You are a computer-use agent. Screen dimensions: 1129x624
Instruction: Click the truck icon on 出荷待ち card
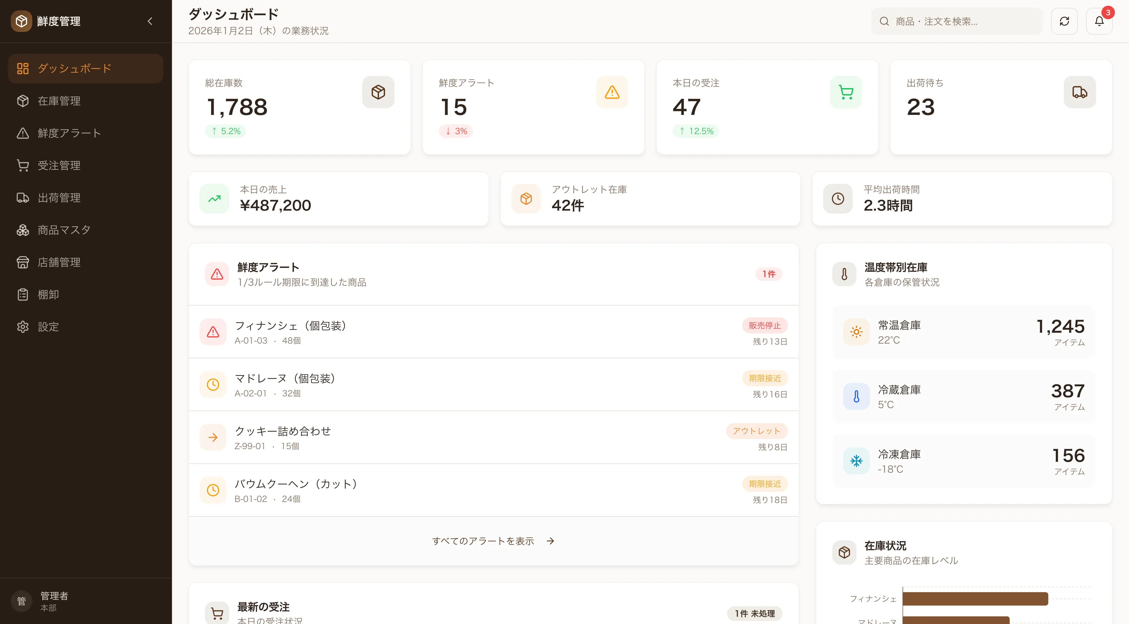[x=1080, y=92]
